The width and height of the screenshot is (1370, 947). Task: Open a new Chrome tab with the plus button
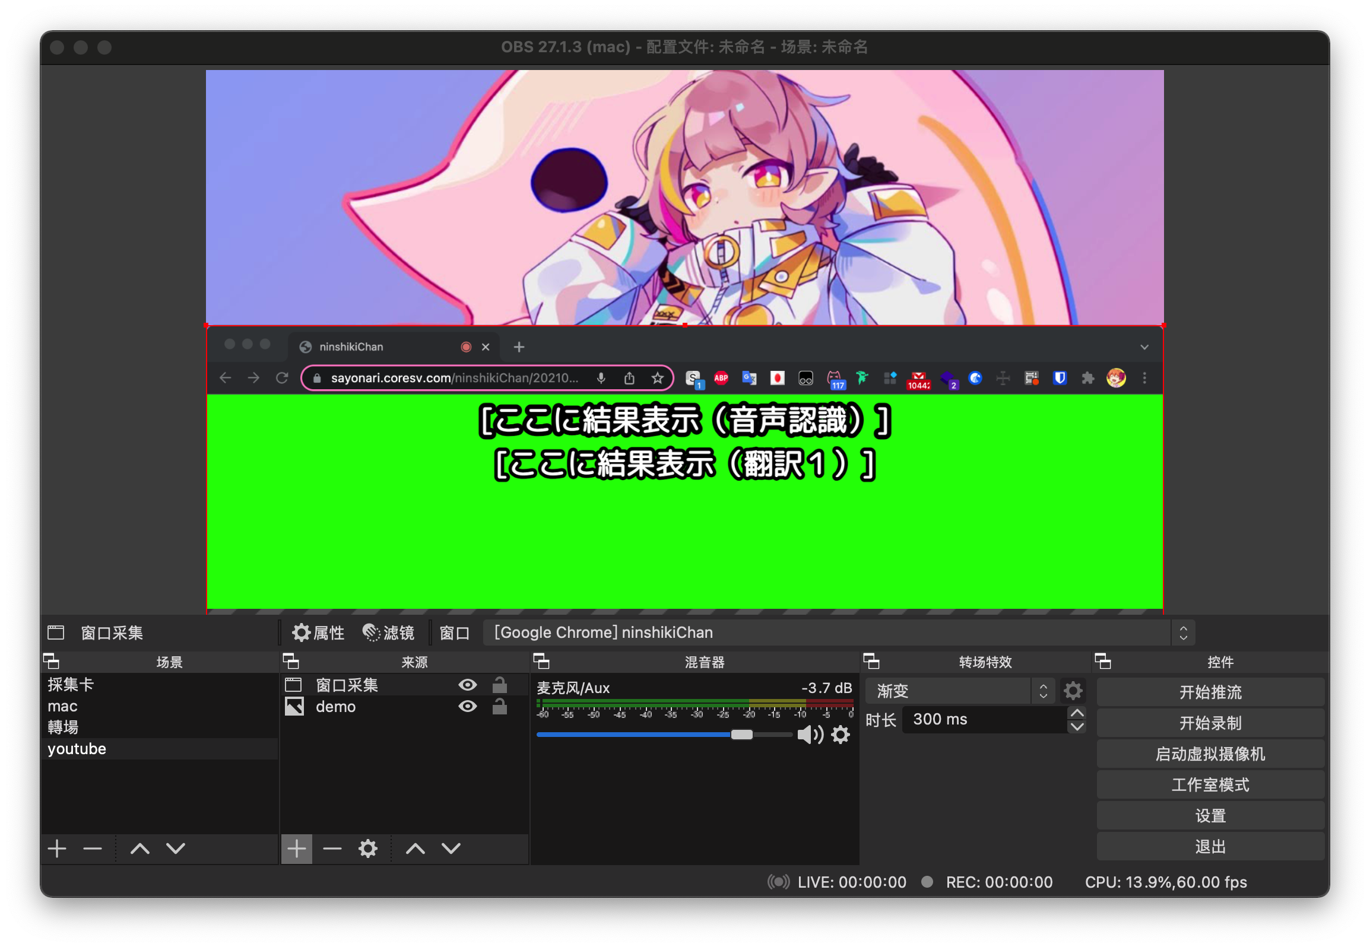(519, 347)
